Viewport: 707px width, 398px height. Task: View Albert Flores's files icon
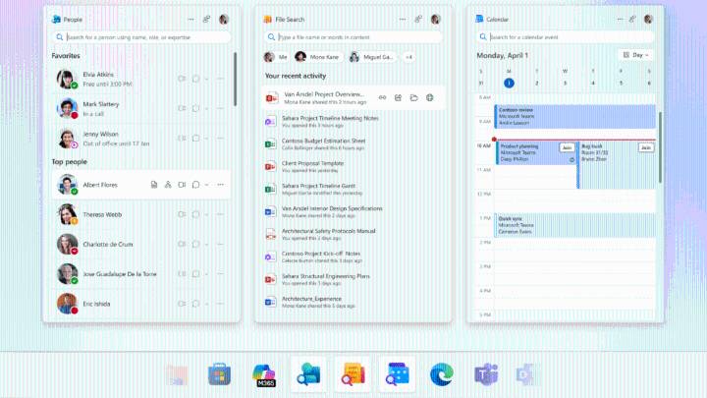(154, 185)
